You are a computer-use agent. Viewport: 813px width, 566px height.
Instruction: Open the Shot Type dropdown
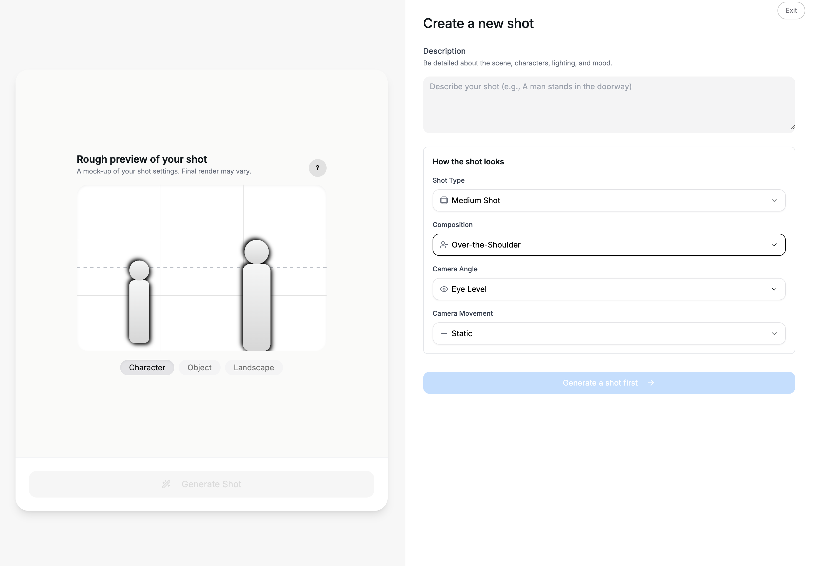point(609,201)
